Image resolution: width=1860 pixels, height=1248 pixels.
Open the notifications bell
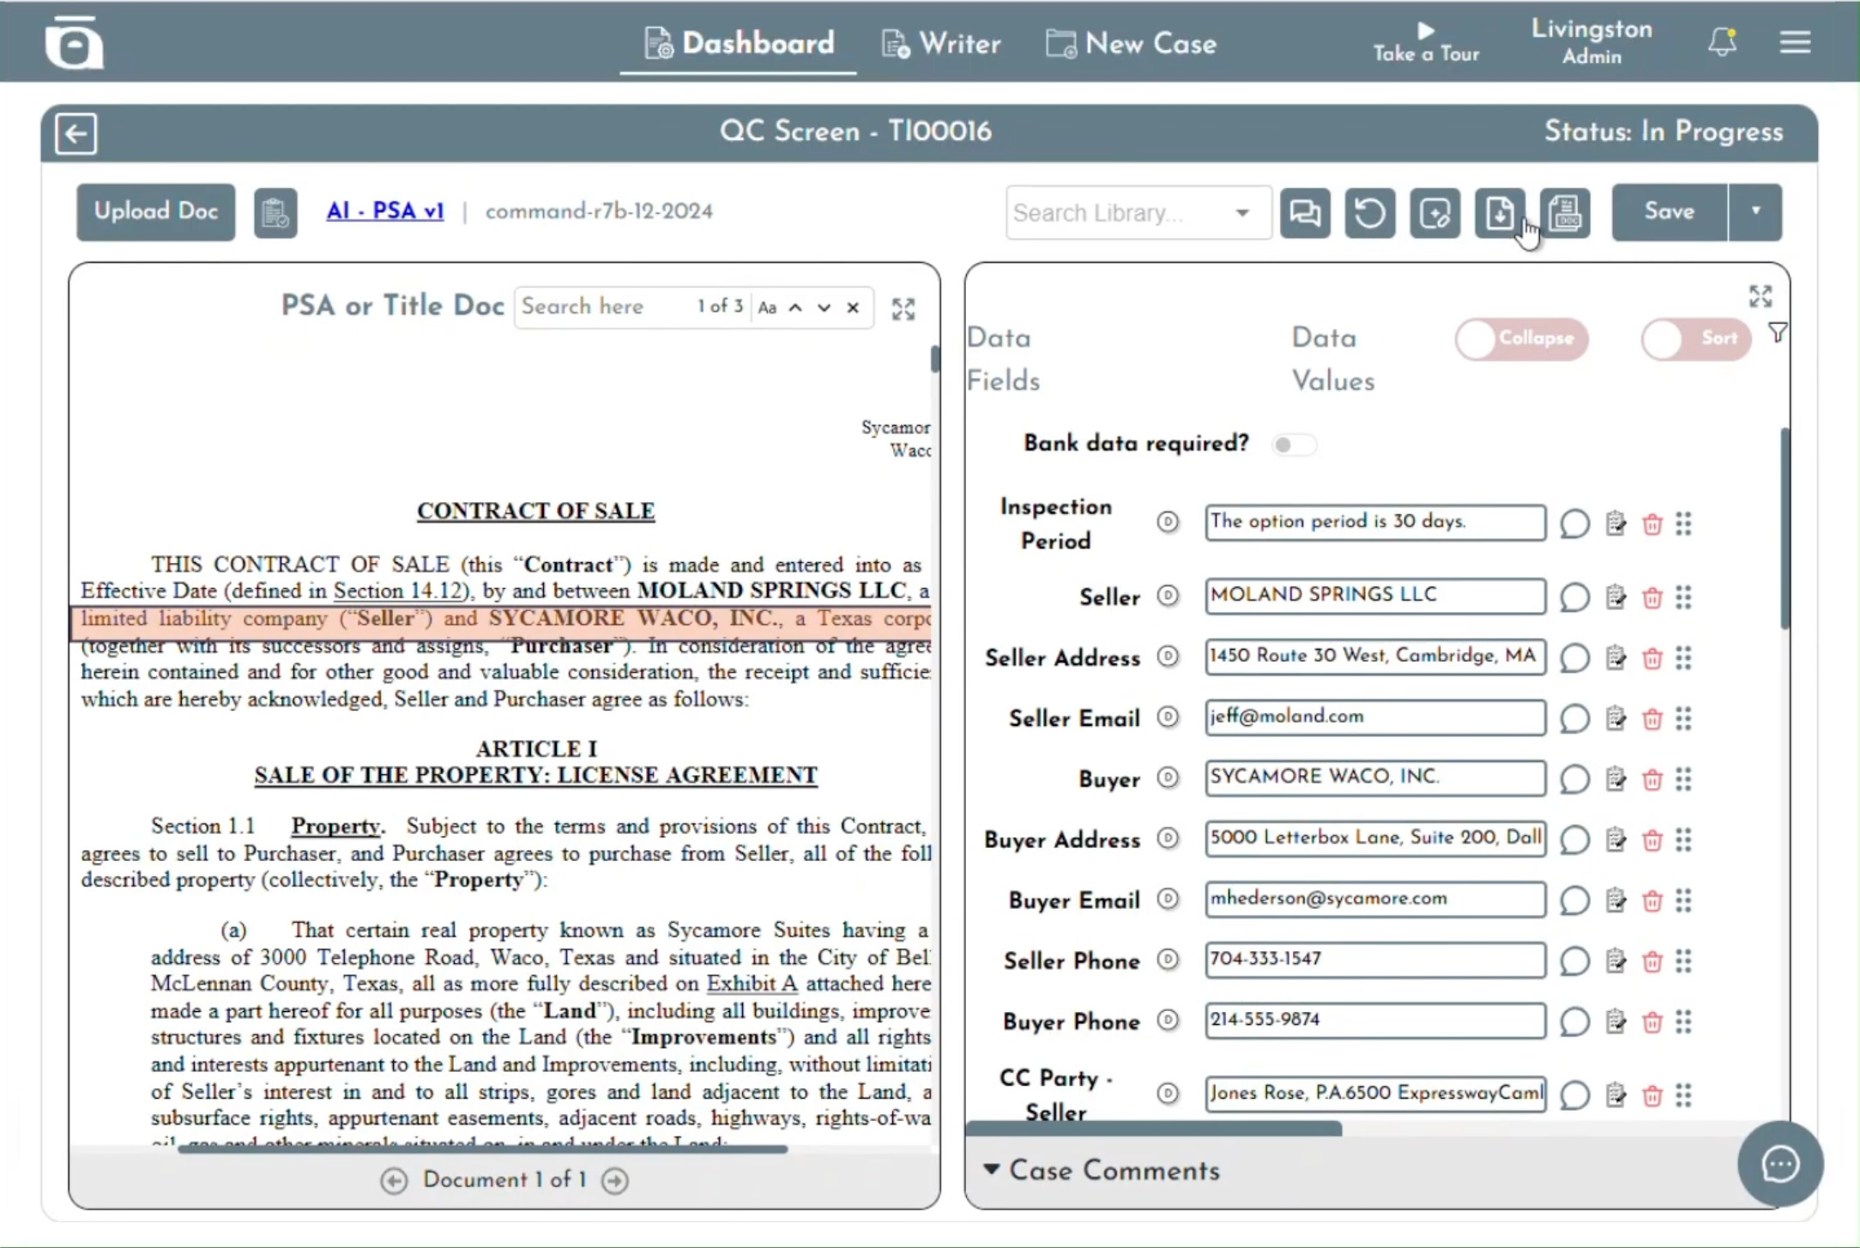click(x=1722, y=42)
